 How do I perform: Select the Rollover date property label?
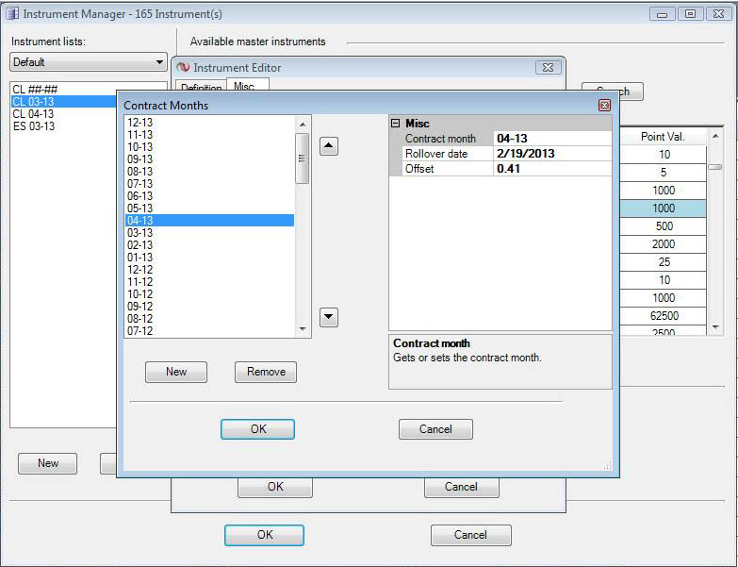coord(448,154)
